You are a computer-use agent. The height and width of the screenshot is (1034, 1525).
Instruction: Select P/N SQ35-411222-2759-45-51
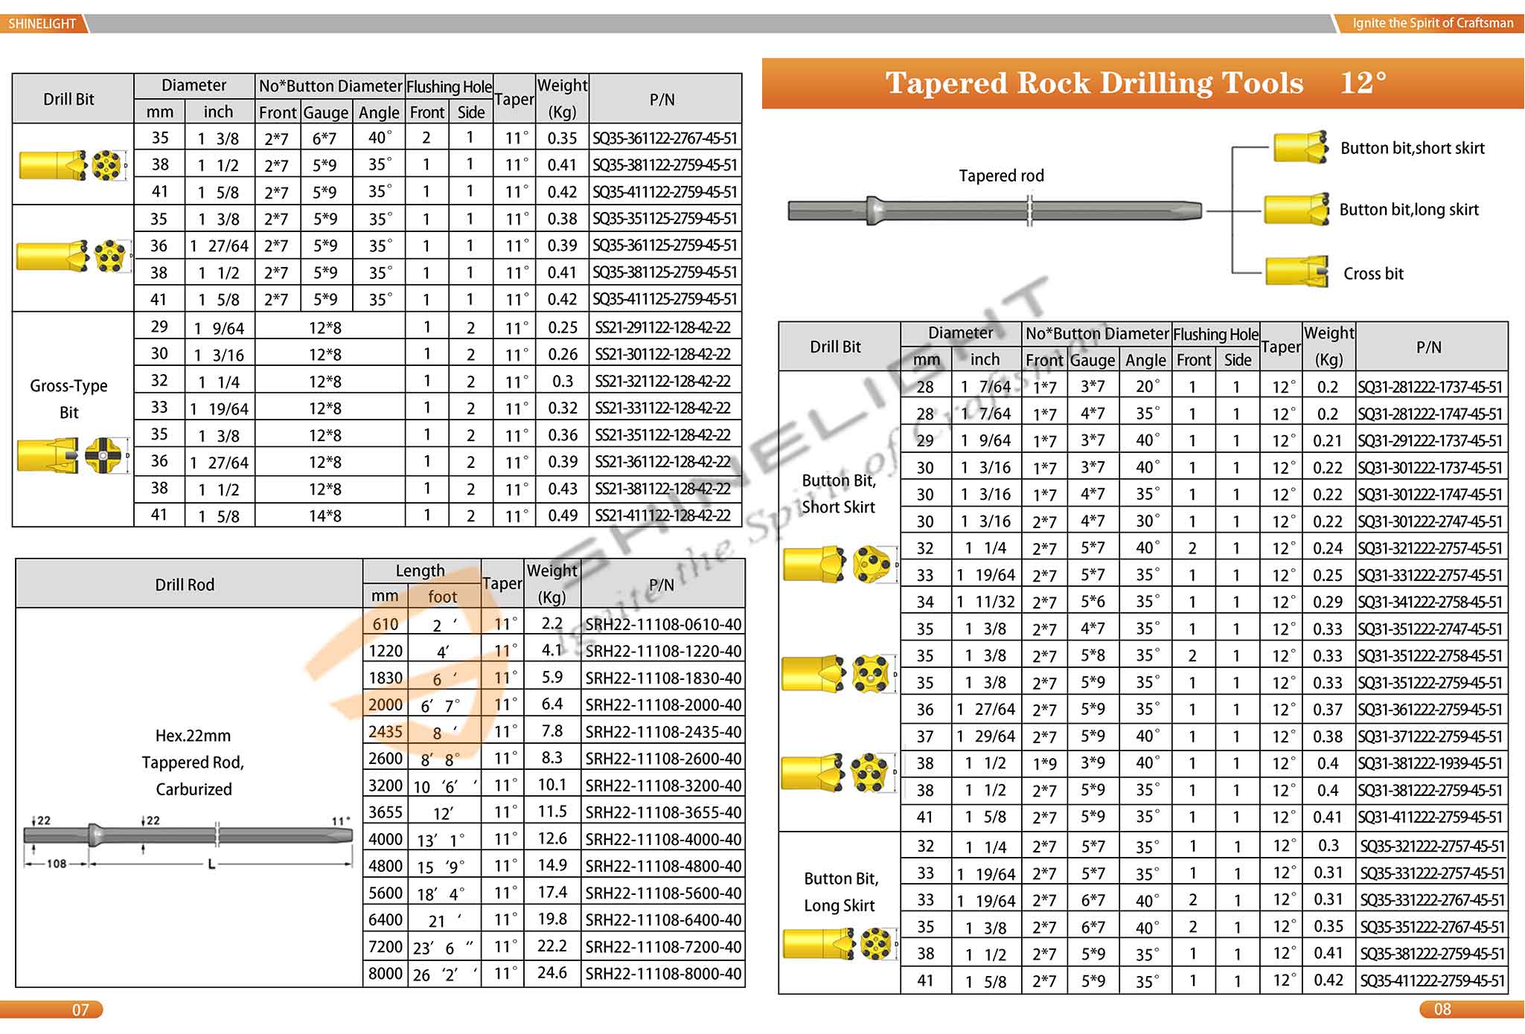1433,981
